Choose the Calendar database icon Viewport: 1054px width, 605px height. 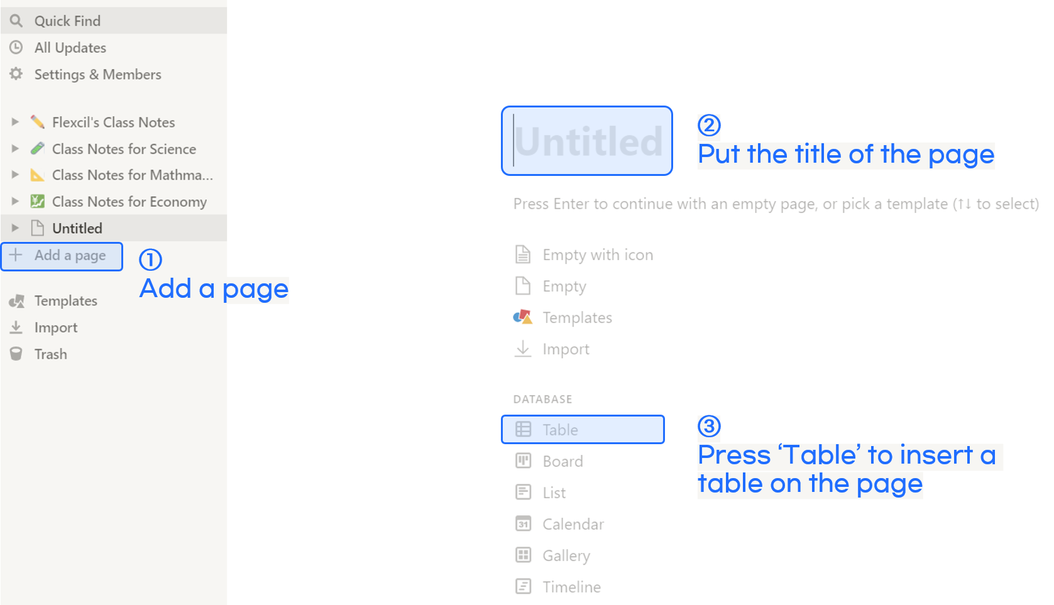(x=523, y=523)
